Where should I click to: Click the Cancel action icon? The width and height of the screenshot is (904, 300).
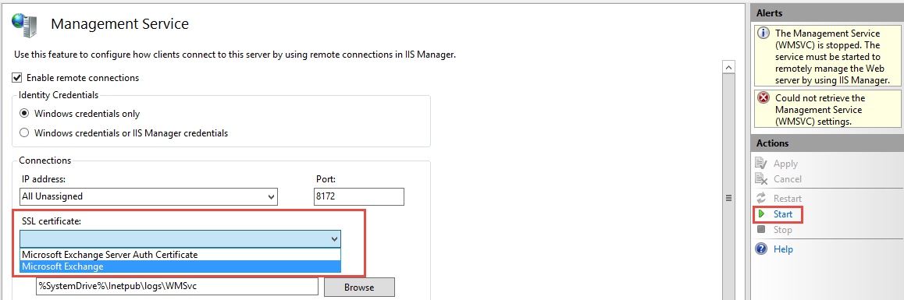(x=762, y=179)
